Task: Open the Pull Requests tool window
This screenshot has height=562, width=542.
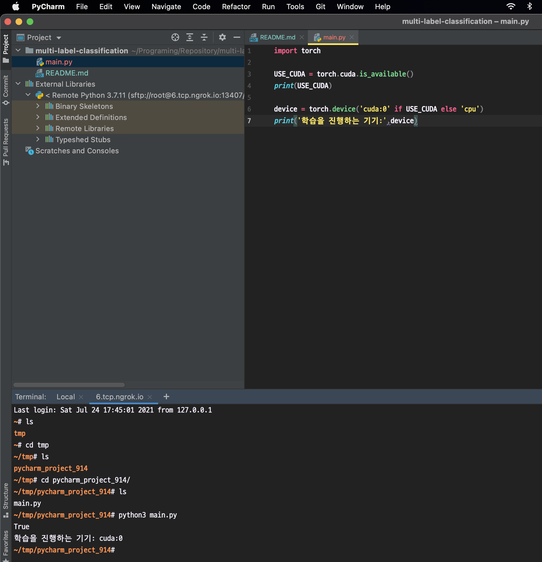Action: (6, 142)
